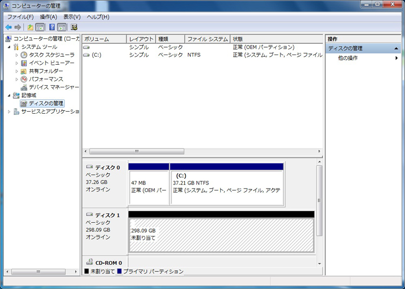Sort by 種類 column header
405x289 pixels.
pyautogui.click(x=170, y=39)
